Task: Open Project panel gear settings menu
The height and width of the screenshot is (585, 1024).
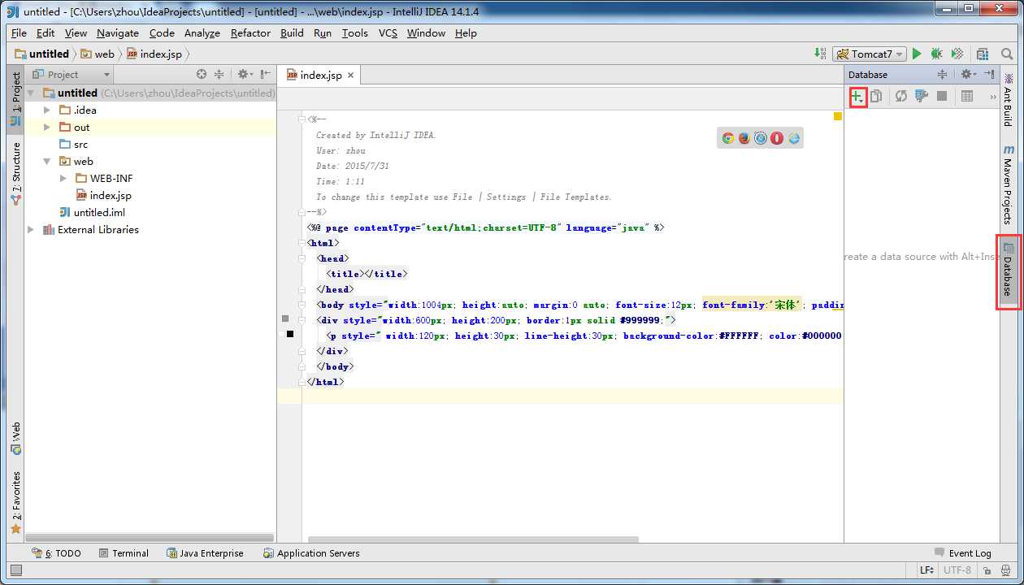Action: (x=245, y=74)
